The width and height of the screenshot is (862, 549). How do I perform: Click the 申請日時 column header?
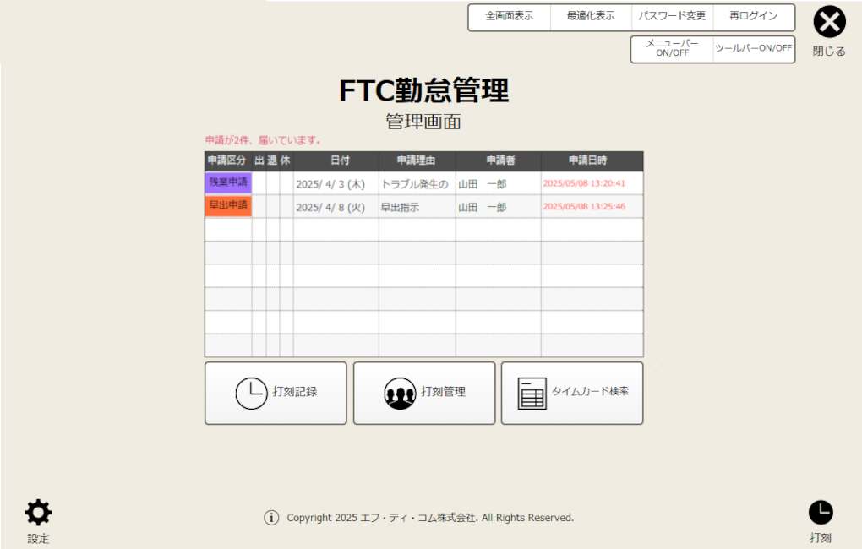[x=592, y=160]
